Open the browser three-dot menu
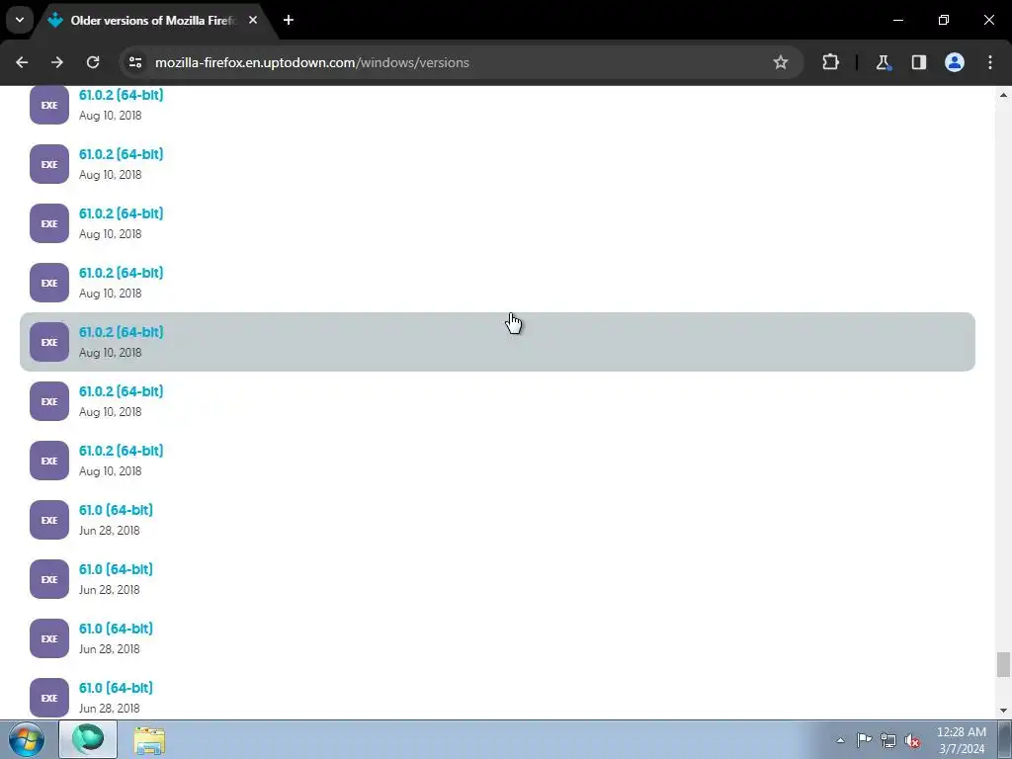This screenshot has width=1012, height=759. [990, 62]
